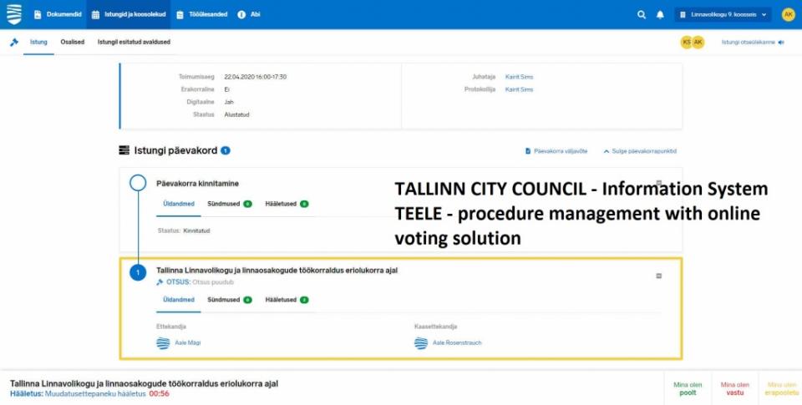This screenshot has width=802, height=405.
Task: Collapse the Tallinna Linnavolikogu agenda item
Action: (x=659, y=276)
